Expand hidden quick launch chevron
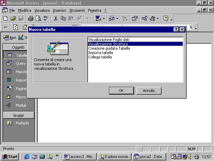This screenshot has width=214, height=161. [x=57, y=156]
